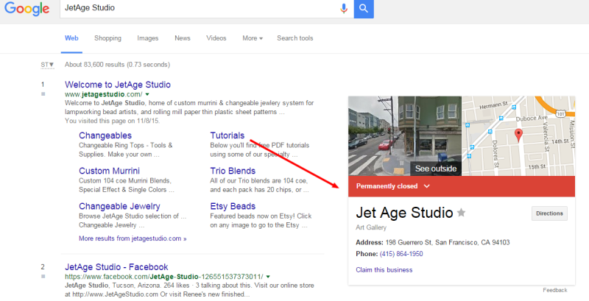Click the small square icon beside result 1
Viewport: 589px width, 301px height.
(43, 93)
